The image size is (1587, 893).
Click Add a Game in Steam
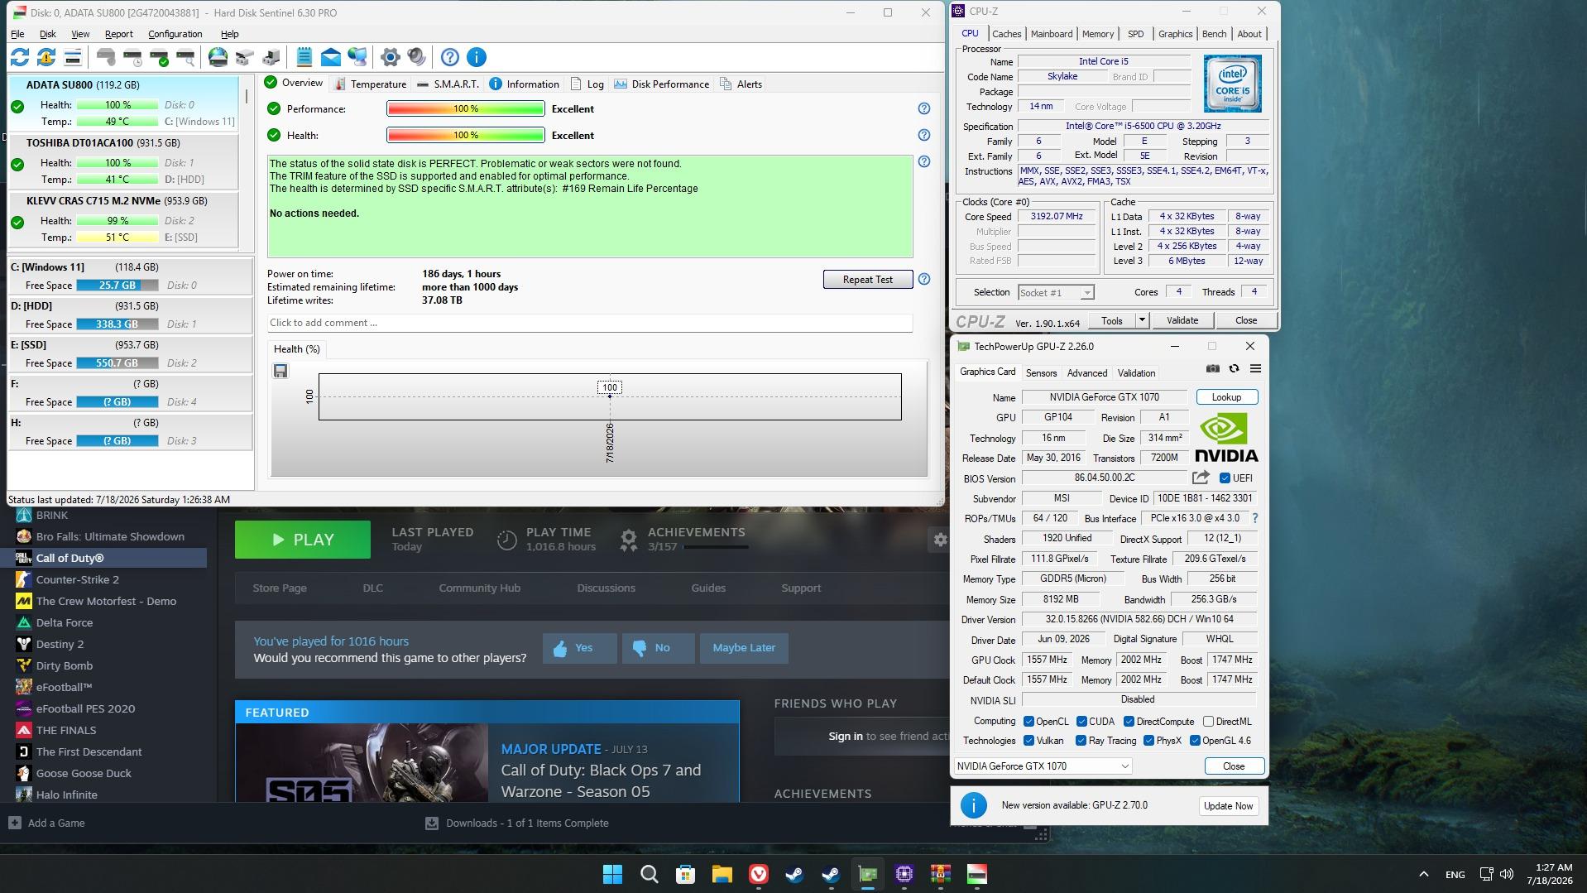point(47,823)
